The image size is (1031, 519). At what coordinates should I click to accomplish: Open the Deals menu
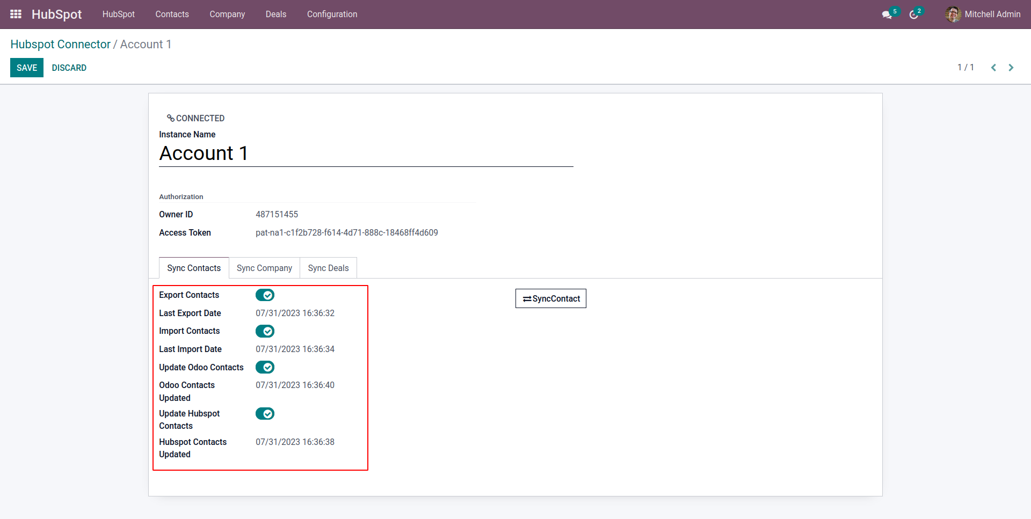(276, 14)
